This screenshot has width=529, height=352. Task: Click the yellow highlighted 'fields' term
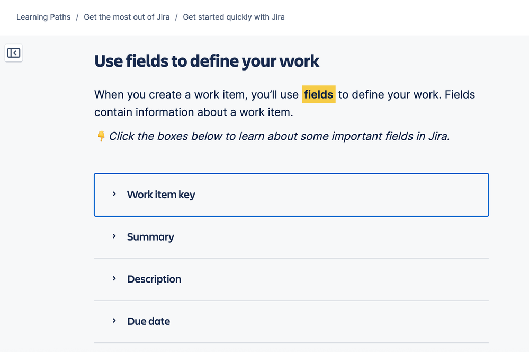click(318, 95)
